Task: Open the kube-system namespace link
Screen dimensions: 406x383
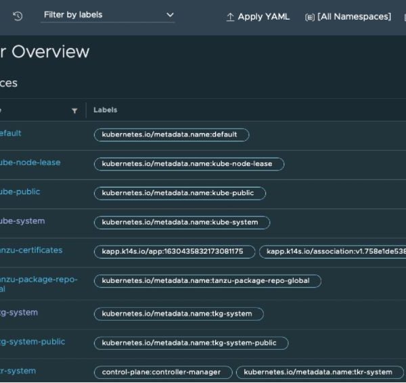Action: (22, 221)
